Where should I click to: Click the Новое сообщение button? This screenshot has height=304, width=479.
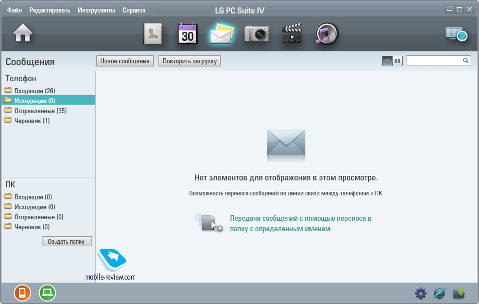coord(125,61)
